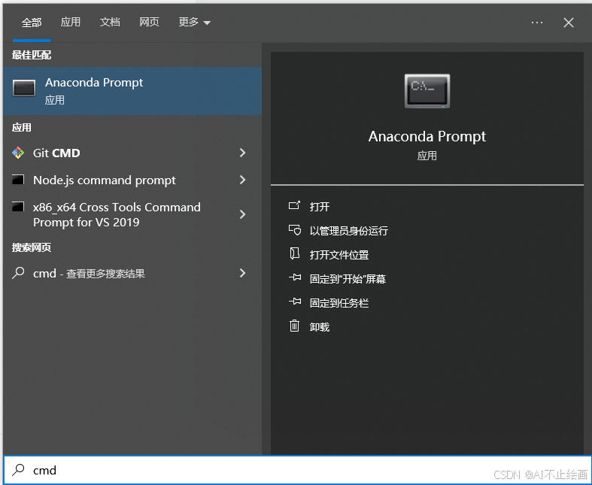The width and height of the screenshot is (592, 485).
Task: Click the x86_x64 Cross Tools icon
Action: coord(18,207)
